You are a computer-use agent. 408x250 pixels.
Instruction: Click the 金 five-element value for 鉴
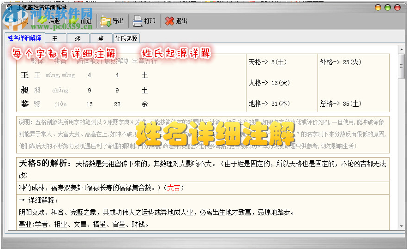point(144,104)
